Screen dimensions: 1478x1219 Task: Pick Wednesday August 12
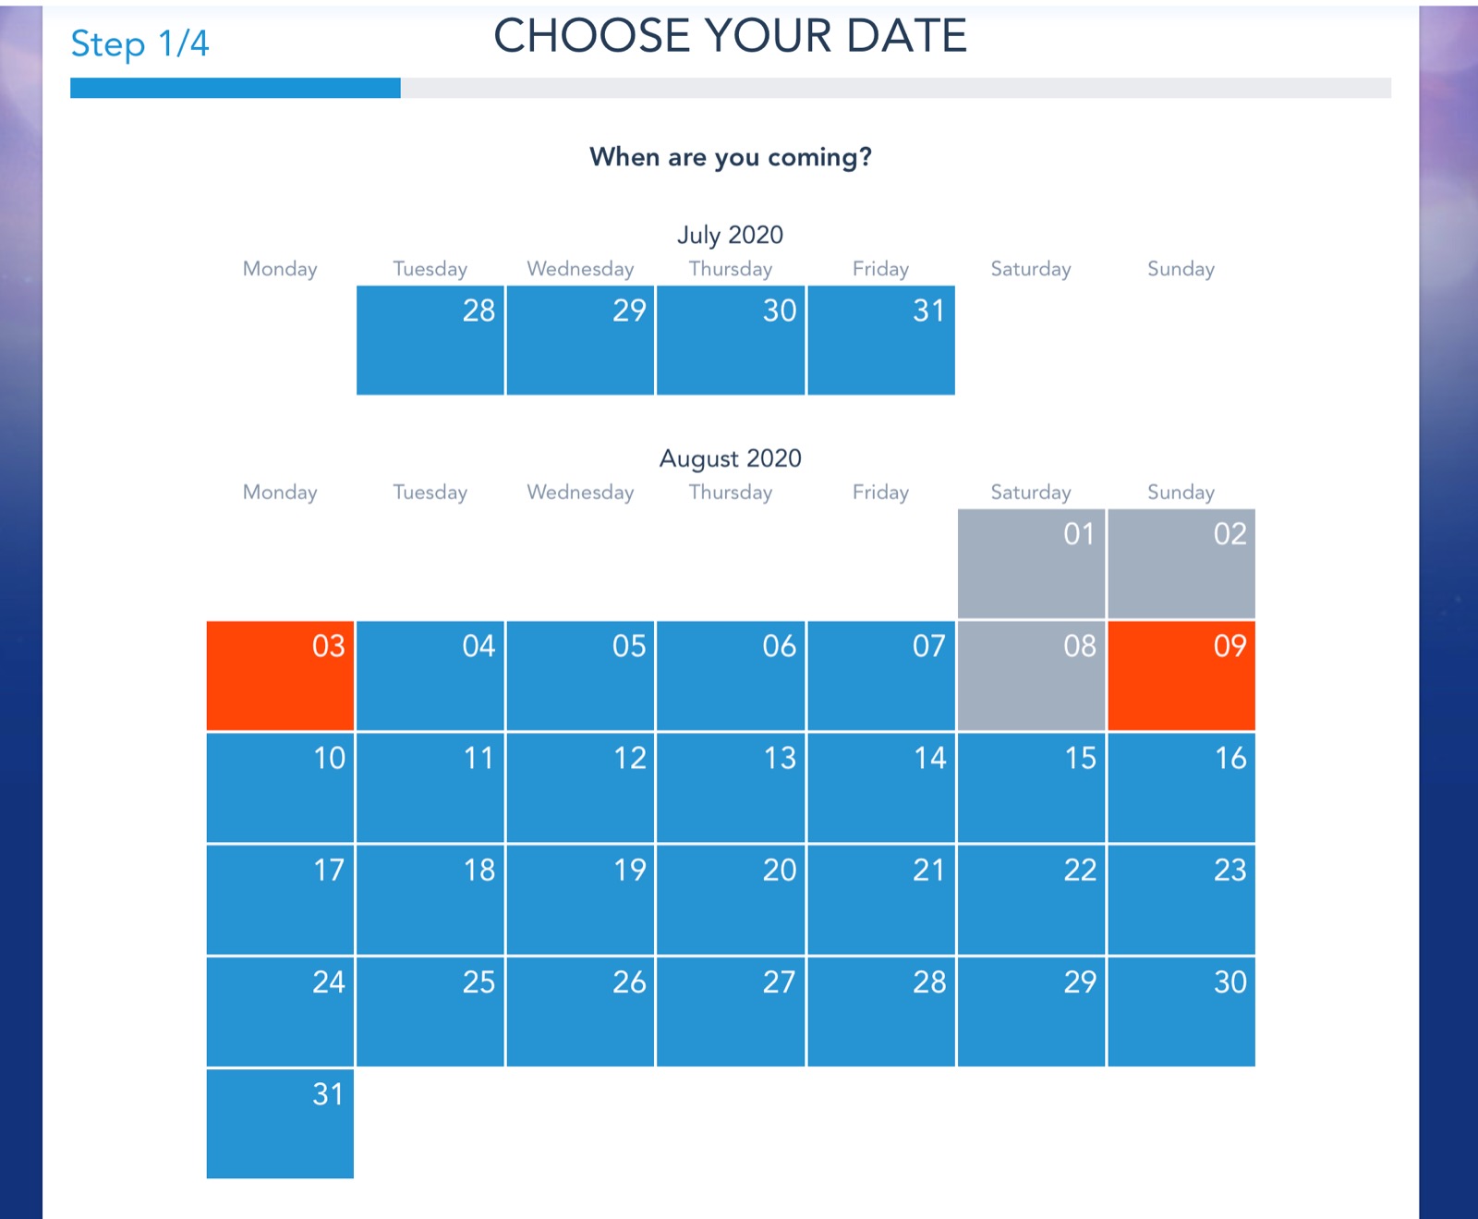pyautogui.click(x=581, y=787)
